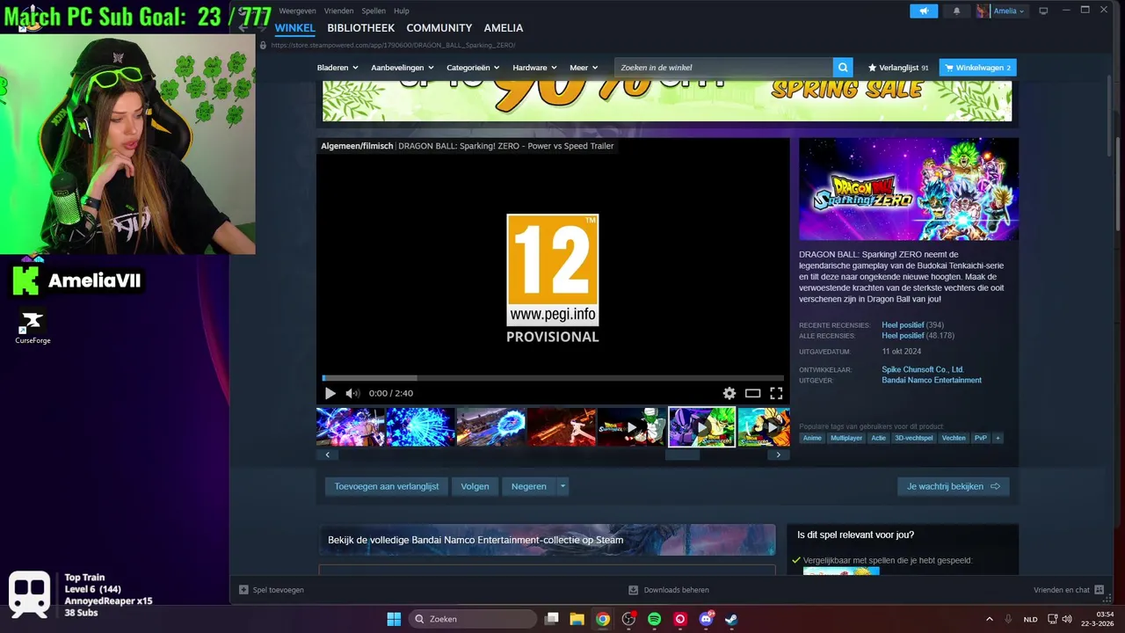Viewport: 1125px width, 633px height.
Task: Select the Multiplayer tag
Action: (x=846, y=438)
